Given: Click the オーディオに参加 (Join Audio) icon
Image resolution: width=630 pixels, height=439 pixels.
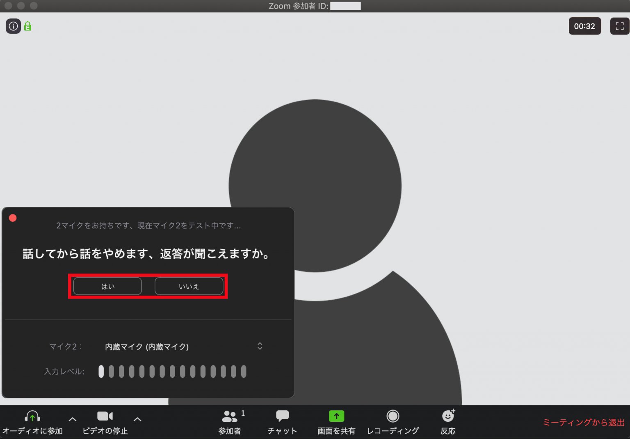Looking at the screenshot, I should [x=32, y=416].
